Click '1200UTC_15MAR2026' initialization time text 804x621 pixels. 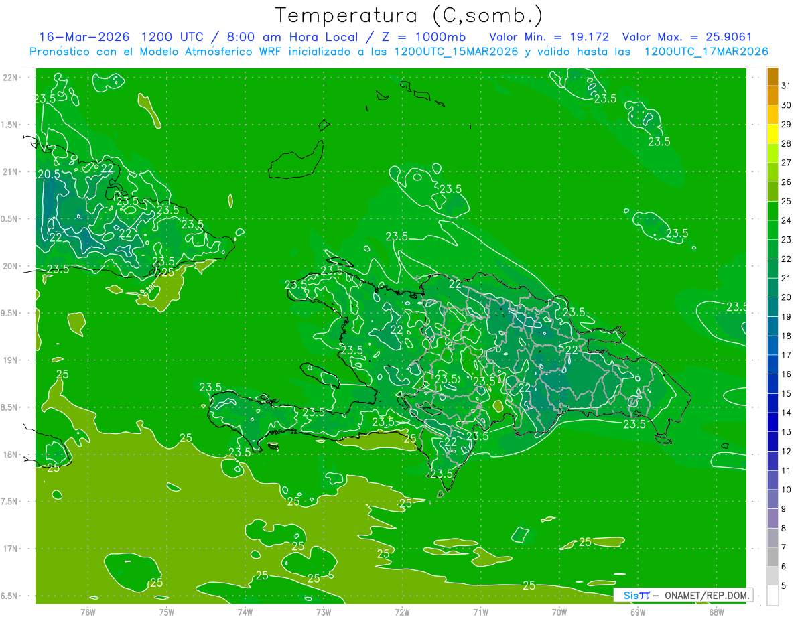pos(456,52)
